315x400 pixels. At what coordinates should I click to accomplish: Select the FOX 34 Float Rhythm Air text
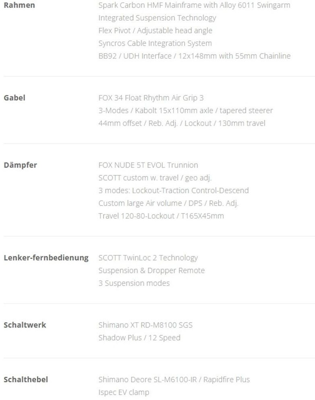point(151,98)
